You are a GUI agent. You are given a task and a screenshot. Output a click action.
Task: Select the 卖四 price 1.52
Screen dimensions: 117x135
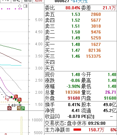pyautogui.click(x=76, y=20)
